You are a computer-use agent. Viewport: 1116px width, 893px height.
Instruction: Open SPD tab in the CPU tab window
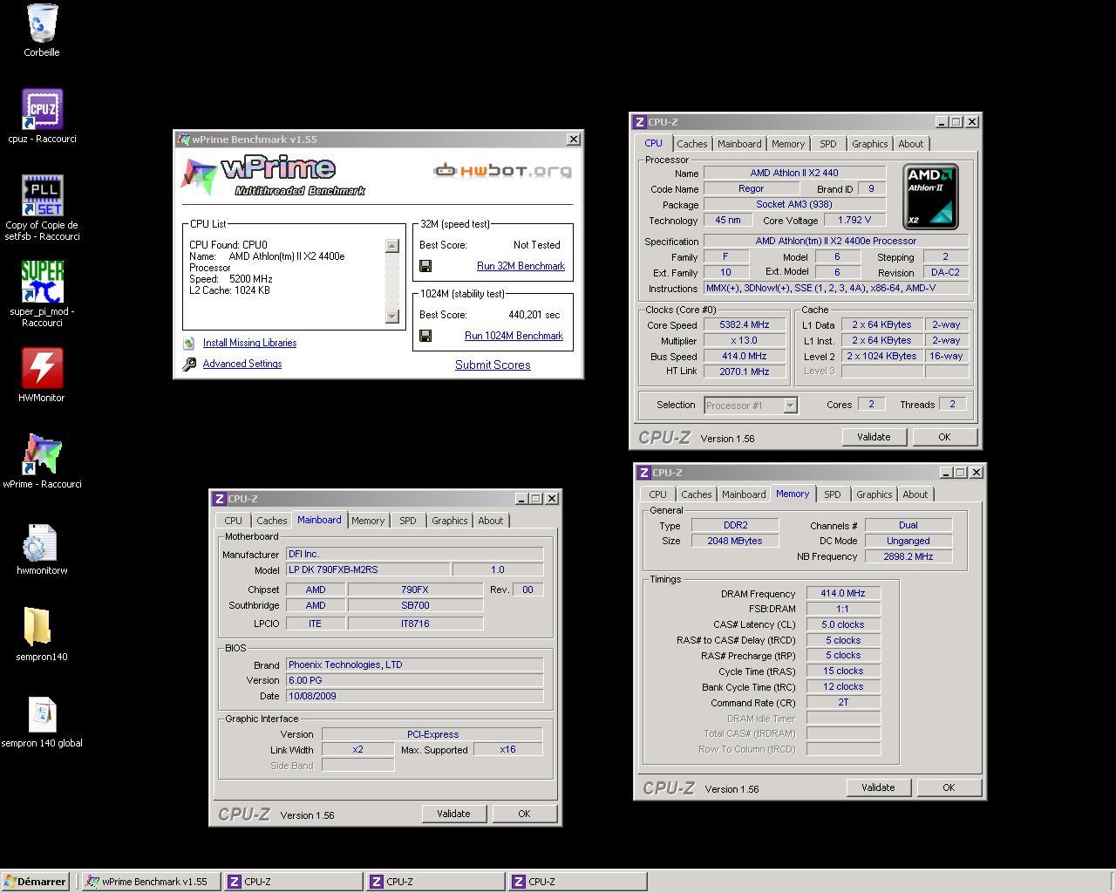click(x=828, y=144)
